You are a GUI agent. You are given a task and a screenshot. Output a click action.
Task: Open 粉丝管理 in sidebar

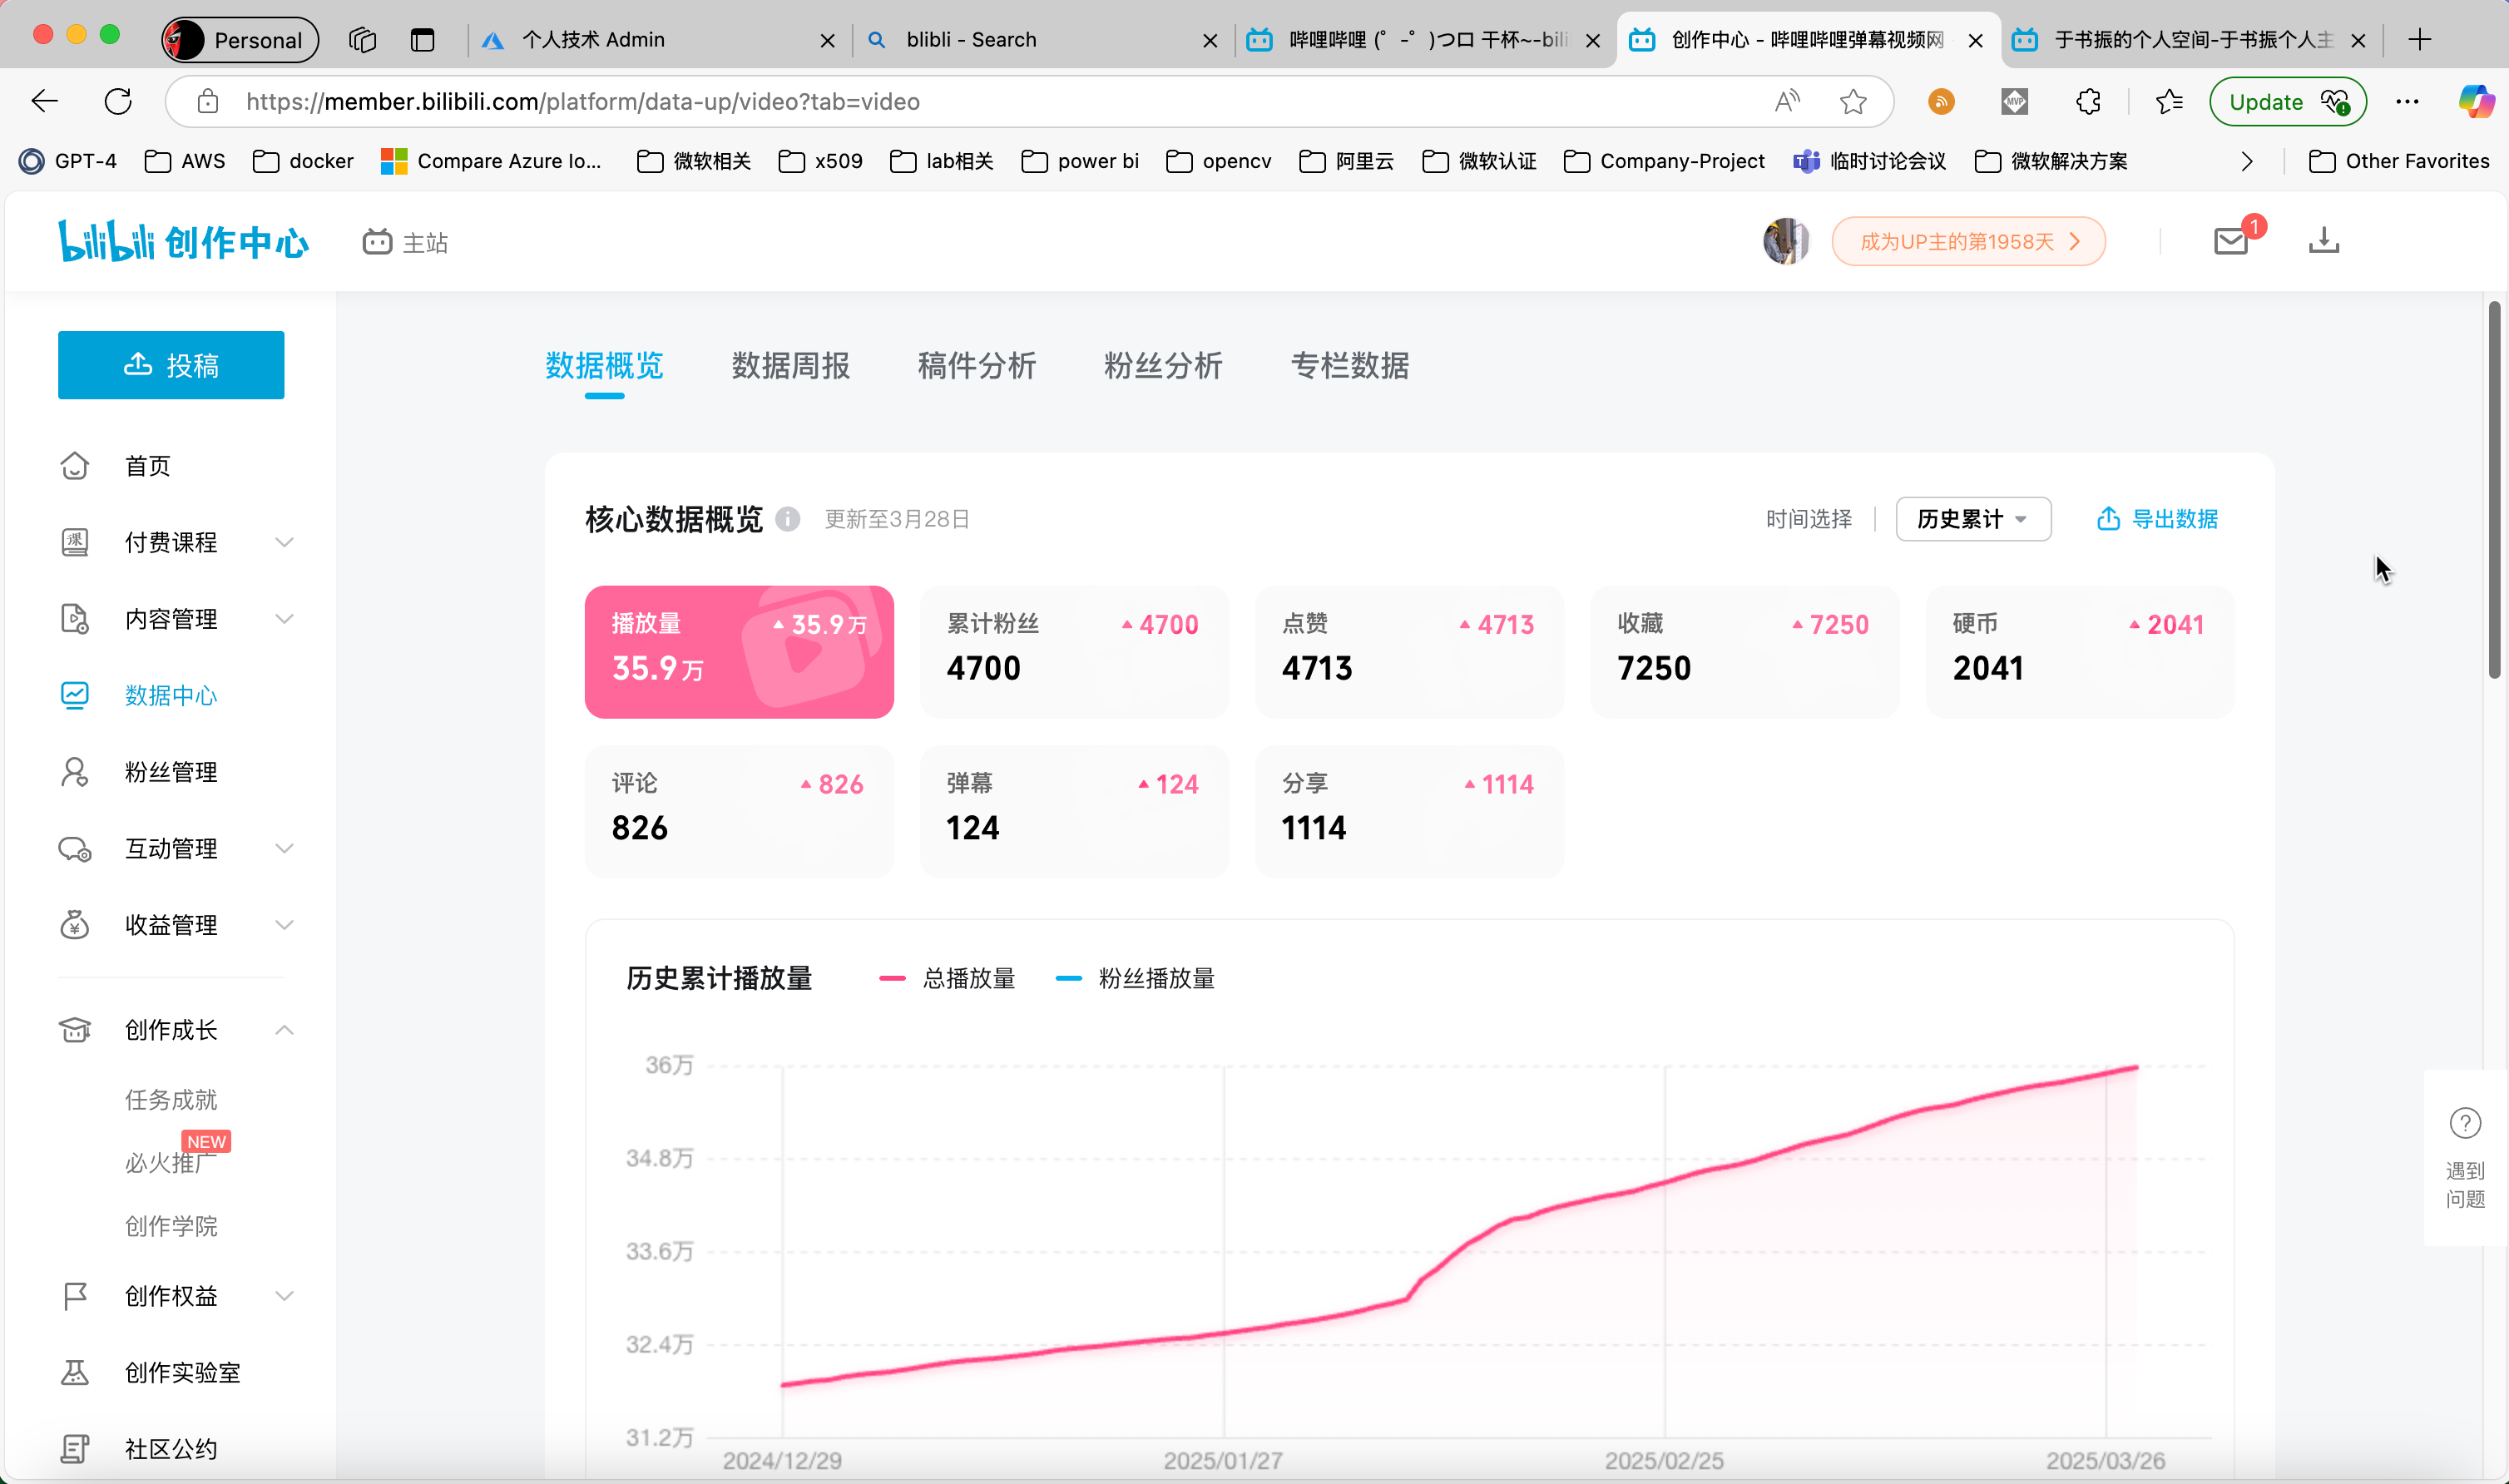point(171,772)
